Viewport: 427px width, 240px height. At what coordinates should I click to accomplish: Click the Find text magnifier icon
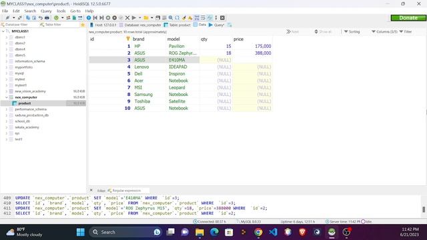coord(171,18)
